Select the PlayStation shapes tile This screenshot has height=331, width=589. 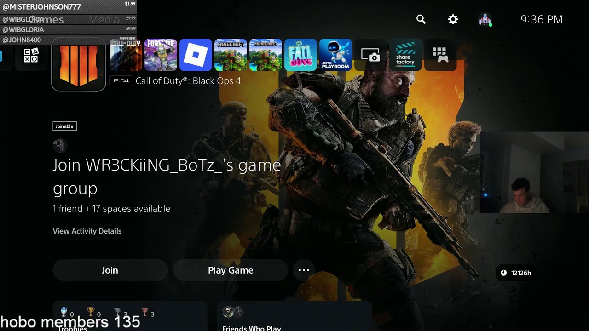coord(31,55)
